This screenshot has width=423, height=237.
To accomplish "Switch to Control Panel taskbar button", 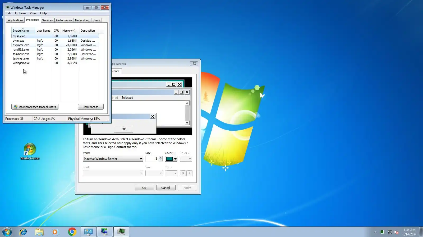I will coord(88,232).
